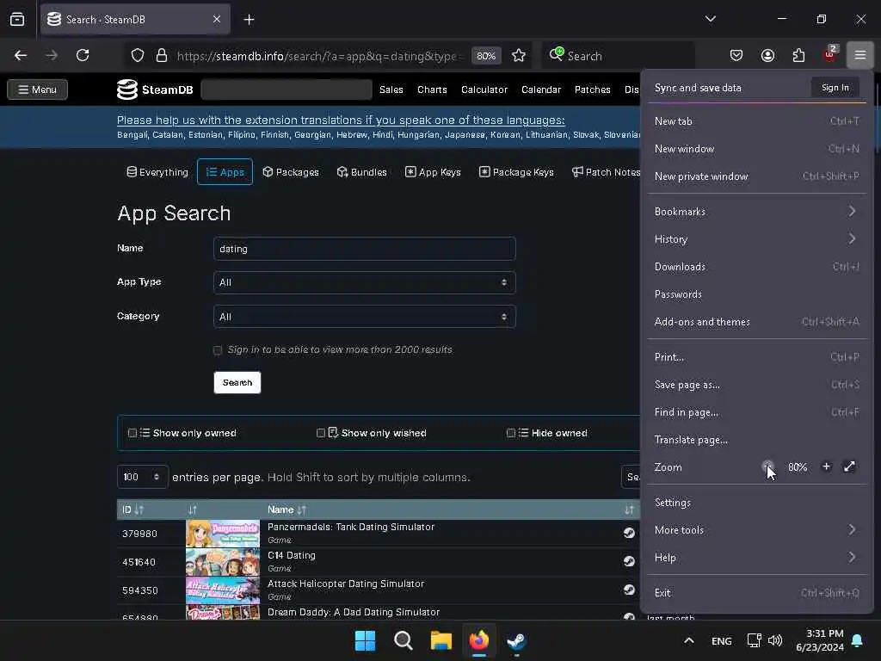Screen dimensions: 881x661
Task: Close the Search · SteamDB tab
Action: (x=217, y=19)
